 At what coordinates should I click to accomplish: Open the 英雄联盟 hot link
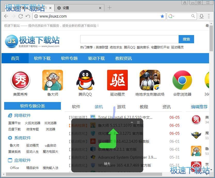point(102,47)
